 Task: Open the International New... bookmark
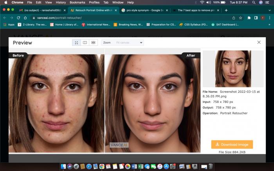point(96,25)
